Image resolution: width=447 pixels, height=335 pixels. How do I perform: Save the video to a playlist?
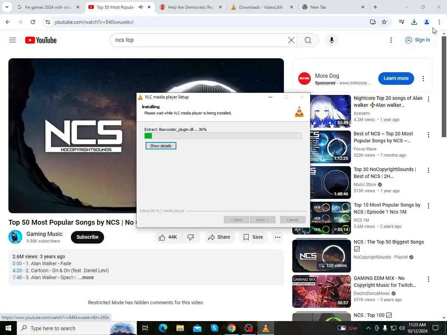[253, 237]
